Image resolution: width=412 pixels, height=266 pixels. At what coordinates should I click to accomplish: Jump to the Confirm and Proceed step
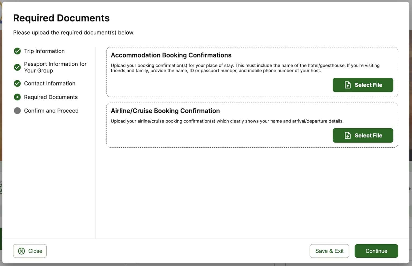[51, 111]
